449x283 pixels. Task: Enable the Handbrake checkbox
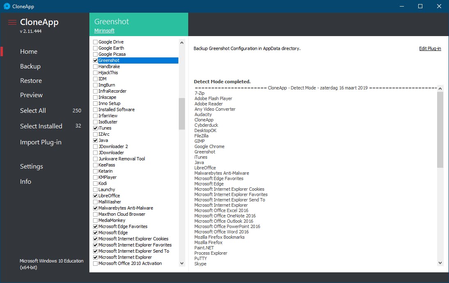(96, 67)
